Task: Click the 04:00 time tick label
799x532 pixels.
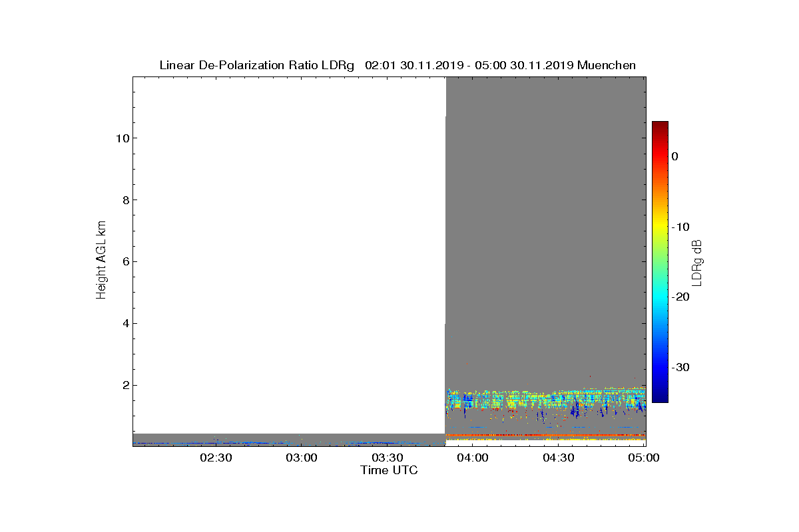Action: click(x=473, y=458)
